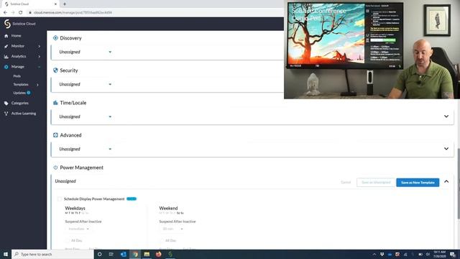The image size is (460, 259).
Task: Click the Manage gear icon
Action: 6,67
